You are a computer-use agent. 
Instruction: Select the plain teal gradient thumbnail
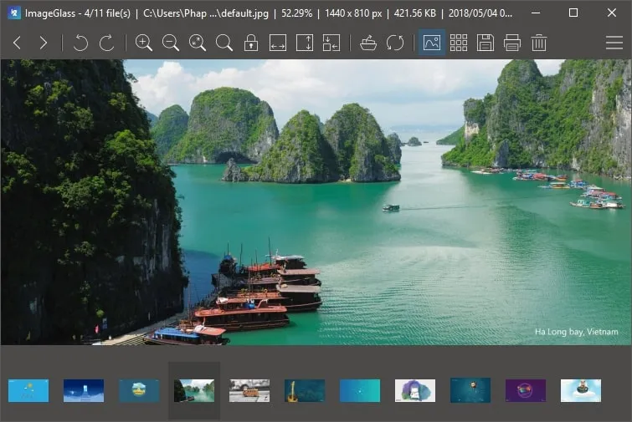(x=360, y=390)
